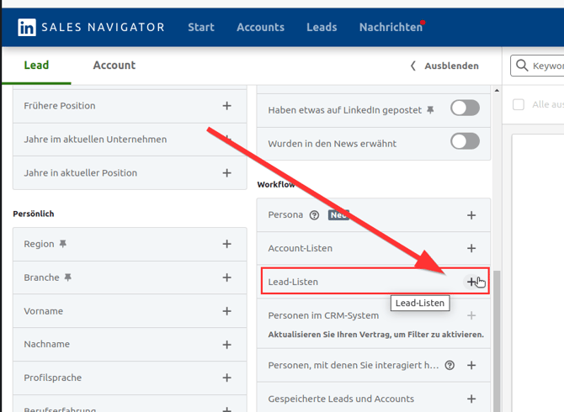Image resolution: width=564 pixels, height=412 pixels.
Task: Expand the Frühere Position filter
Action: 226,106
